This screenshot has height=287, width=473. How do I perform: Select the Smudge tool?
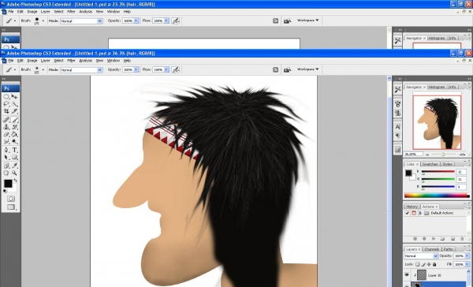6,142
